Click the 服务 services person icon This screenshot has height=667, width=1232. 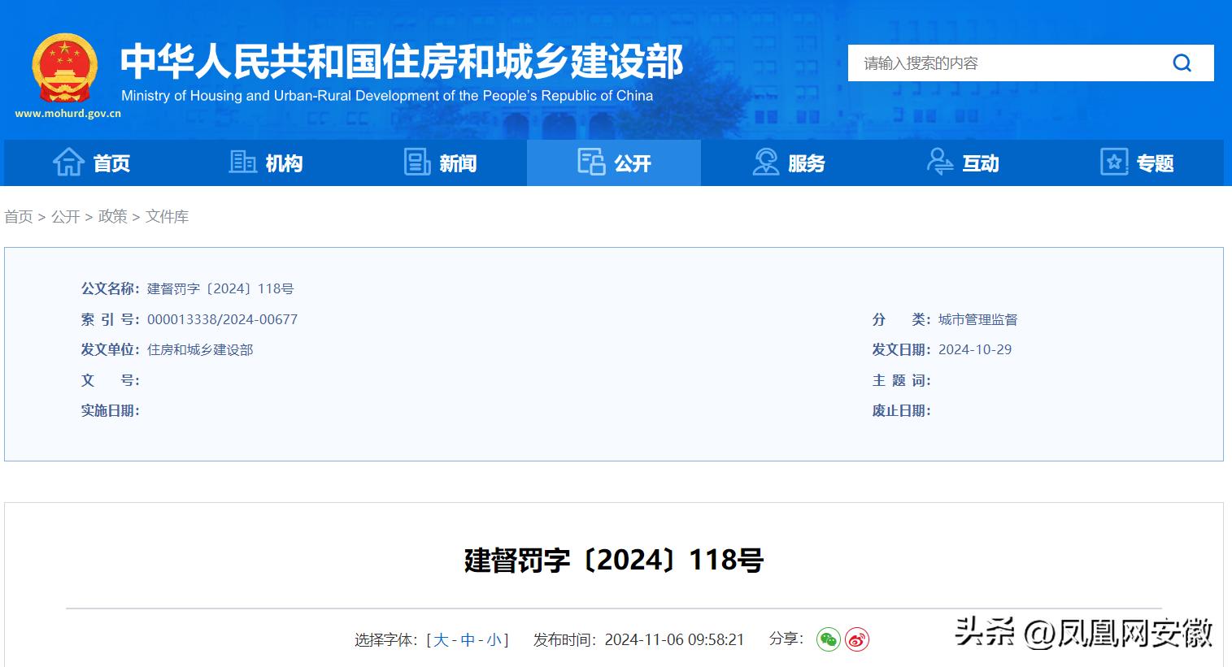tap(765, 162)
